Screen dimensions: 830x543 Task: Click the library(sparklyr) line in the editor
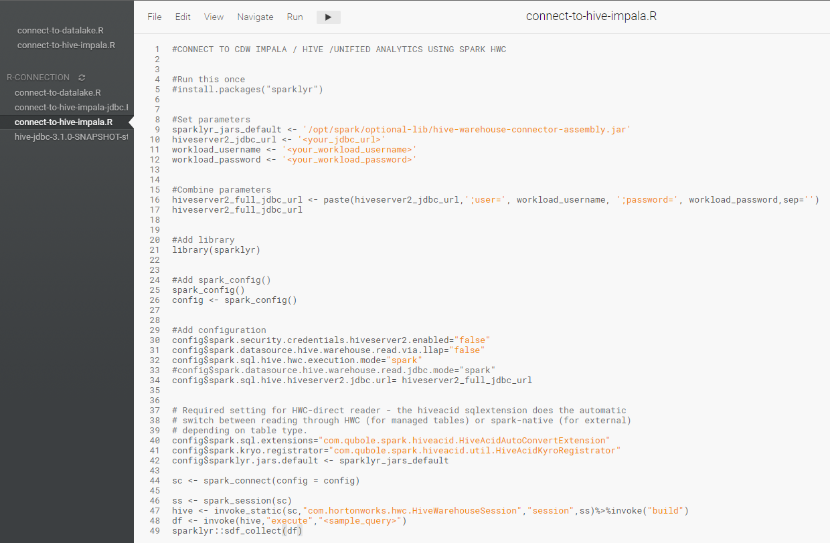212,249
